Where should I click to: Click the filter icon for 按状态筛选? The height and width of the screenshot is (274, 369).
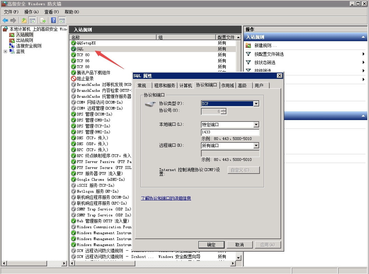click(x=248, y=62)
